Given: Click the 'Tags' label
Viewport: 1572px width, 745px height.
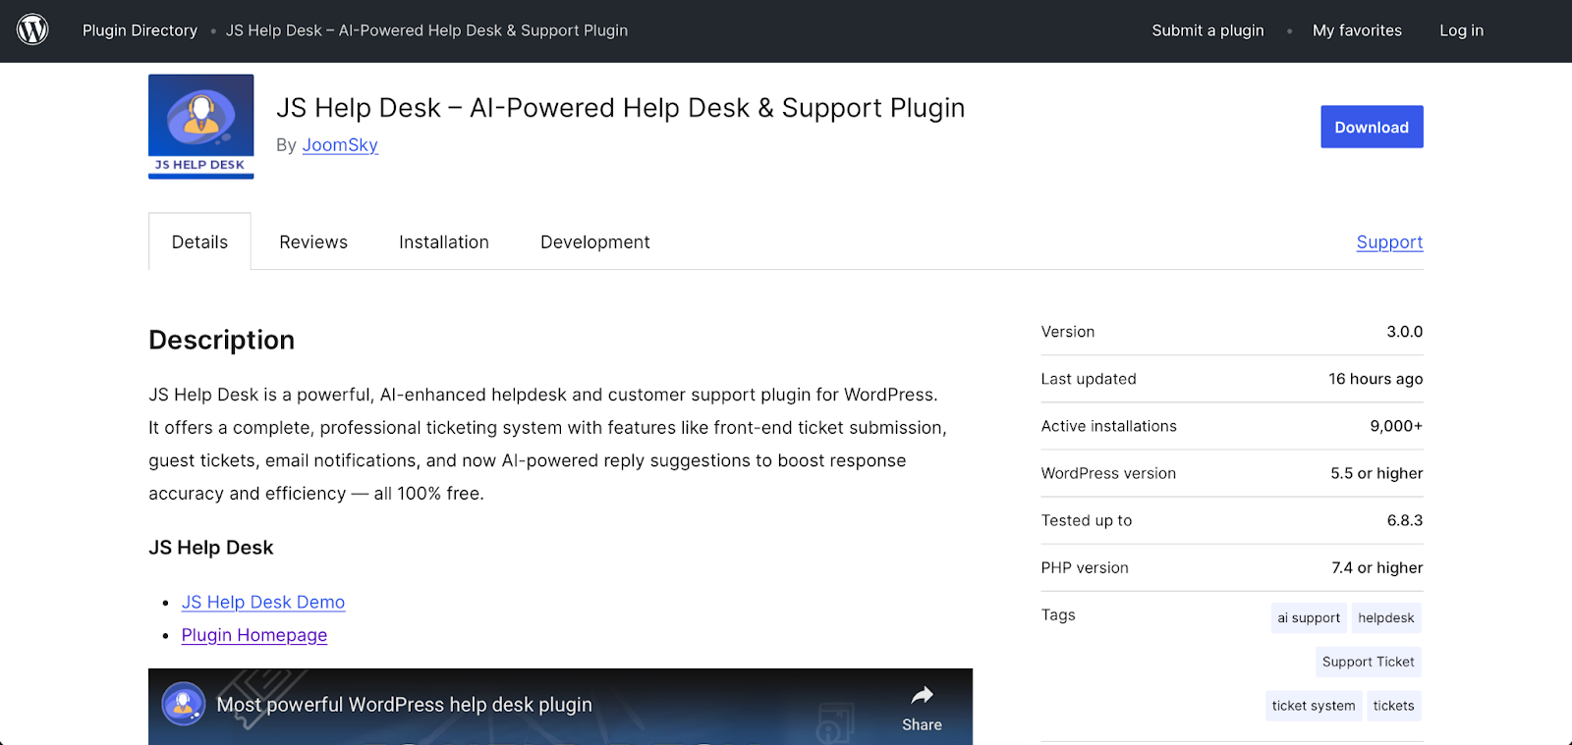Looking at the screenshot, I should click(1058, 614).
